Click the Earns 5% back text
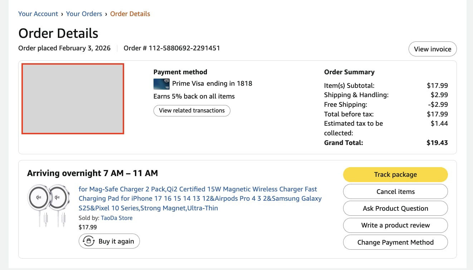473x270 pixels. click(x=194, y=96)
